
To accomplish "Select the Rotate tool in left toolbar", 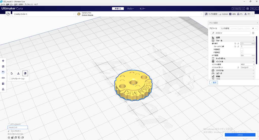I will (x=3, y=72).
